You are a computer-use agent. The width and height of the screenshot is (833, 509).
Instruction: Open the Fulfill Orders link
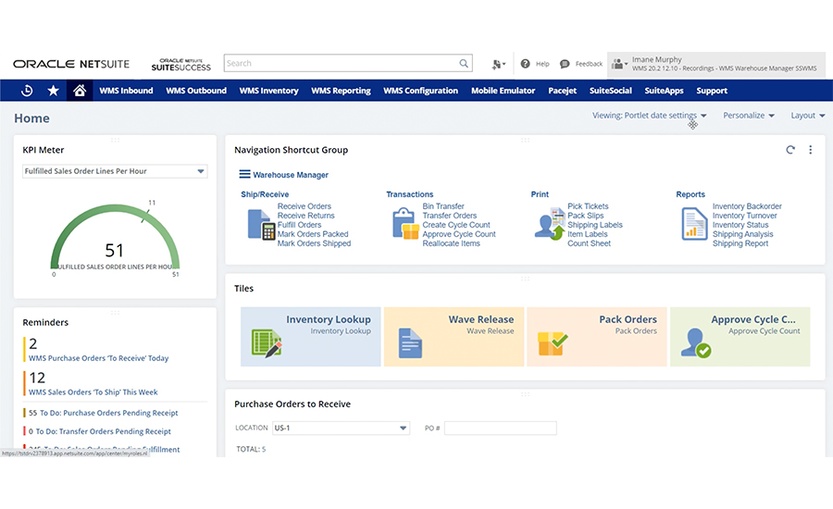(x=299, y=225)
